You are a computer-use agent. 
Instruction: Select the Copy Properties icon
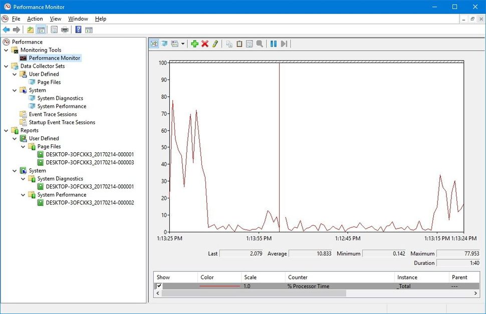[228, 44]
